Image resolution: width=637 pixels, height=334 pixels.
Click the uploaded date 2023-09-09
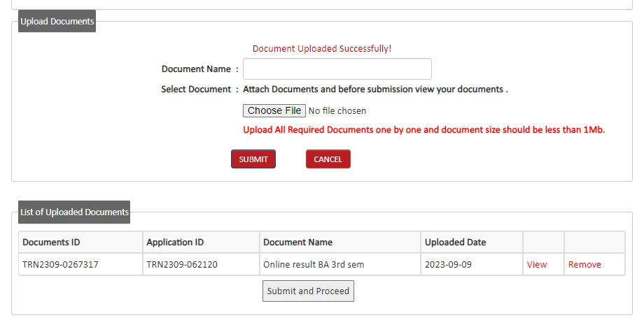coord(448,265)
